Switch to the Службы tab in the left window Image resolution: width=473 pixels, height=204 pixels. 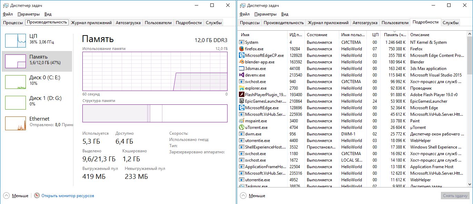click(x=214, y=23)
